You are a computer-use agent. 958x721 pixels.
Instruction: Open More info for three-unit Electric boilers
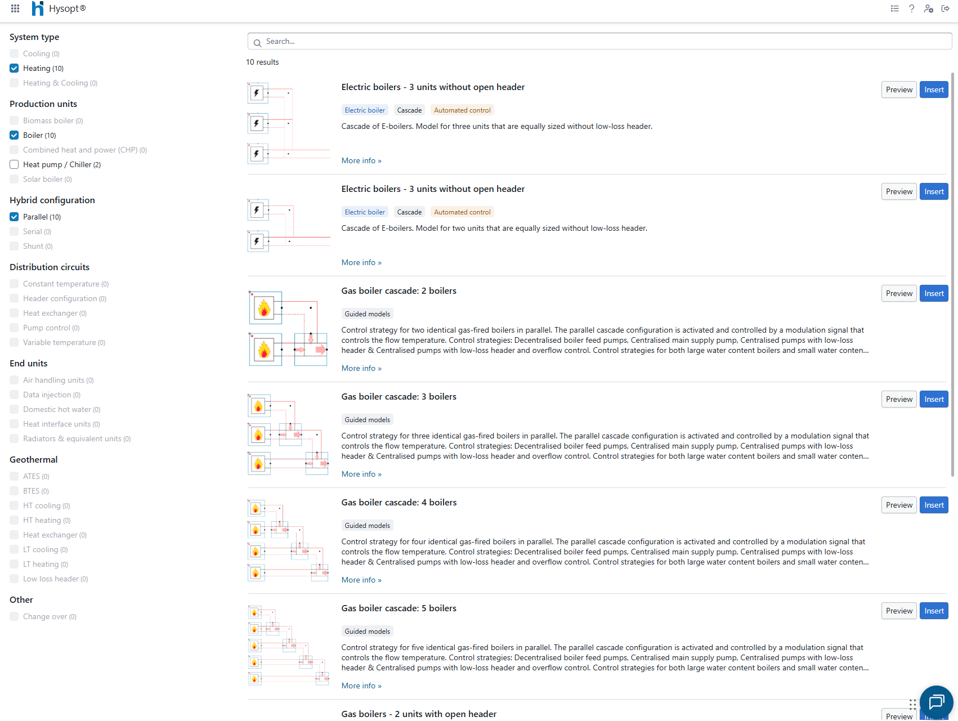[x=361, y=160]
